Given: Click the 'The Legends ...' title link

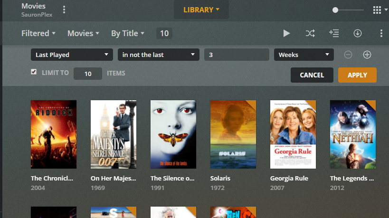Looking at the screenshot, I should (x=352, y=178).
